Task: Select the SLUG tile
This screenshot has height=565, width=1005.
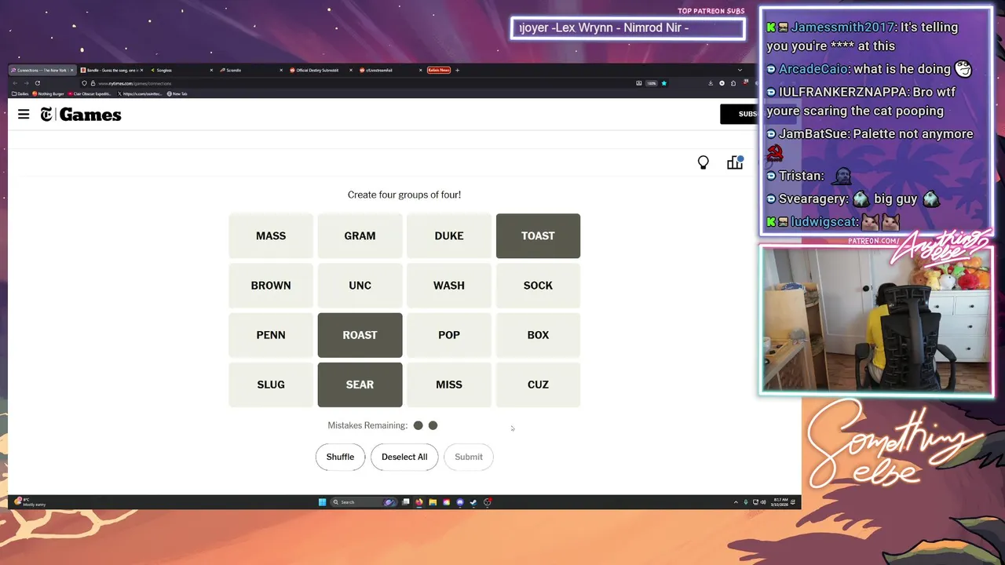Action: tap(271, 385)
